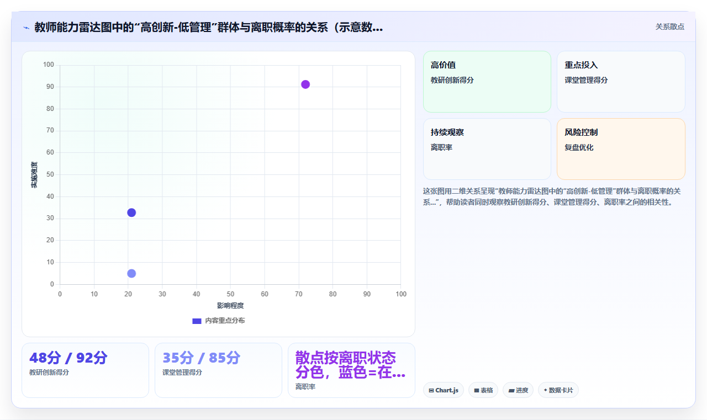707x420 pixels.
Task: Click the x-axis tick label 100
Action: pyautogui.click(x=401, y=294)
